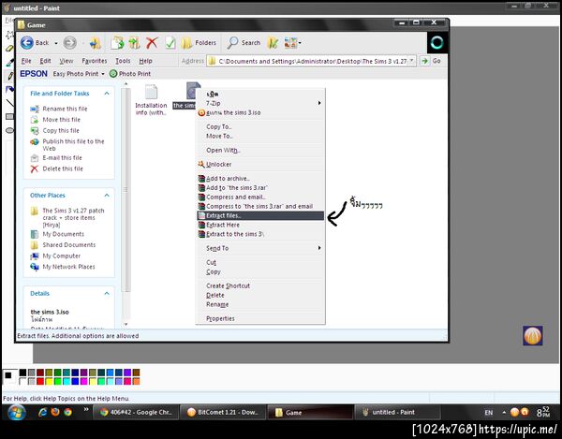The height and width of the screenshot is (439, 562).
Task: Toggle the Folders pane button
Action: [x=199, y=43]
